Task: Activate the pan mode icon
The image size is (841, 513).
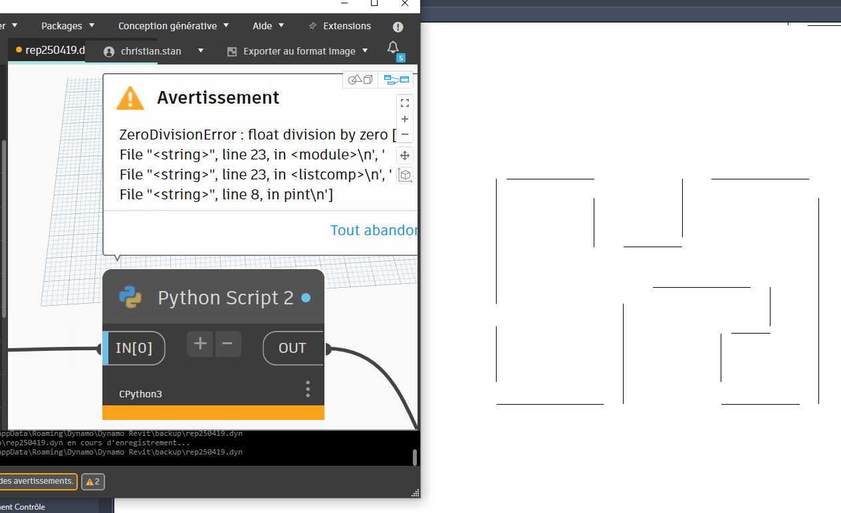Action: [405, 155]
